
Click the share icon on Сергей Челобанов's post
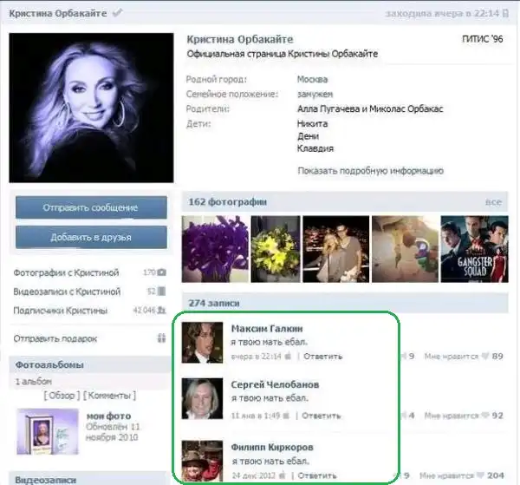(x=402, y=416)
